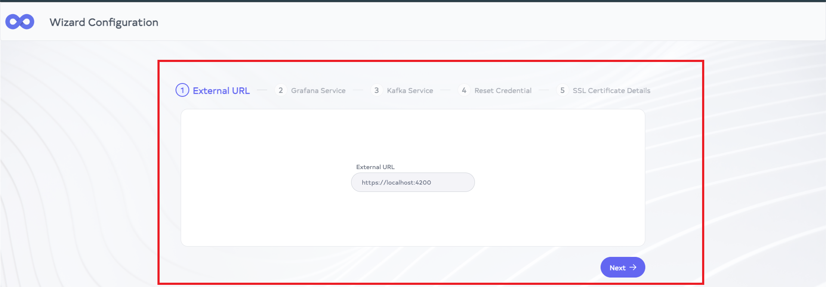
Task: Go to the Grafana Service step
Action: coord(318,91)
